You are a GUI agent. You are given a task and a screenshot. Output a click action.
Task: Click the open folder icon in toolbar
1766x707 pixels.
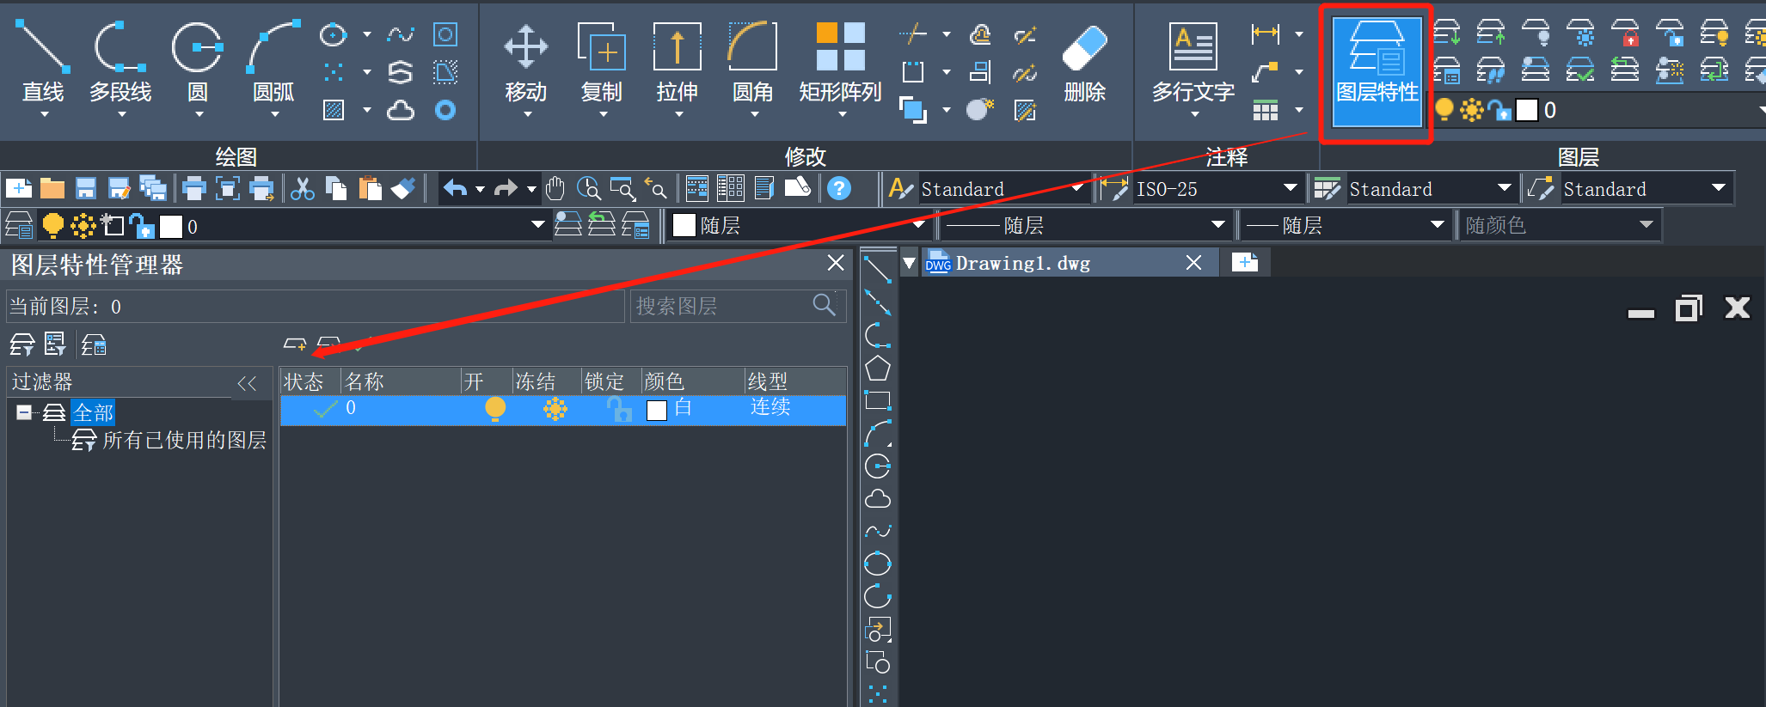coord(52,188)
